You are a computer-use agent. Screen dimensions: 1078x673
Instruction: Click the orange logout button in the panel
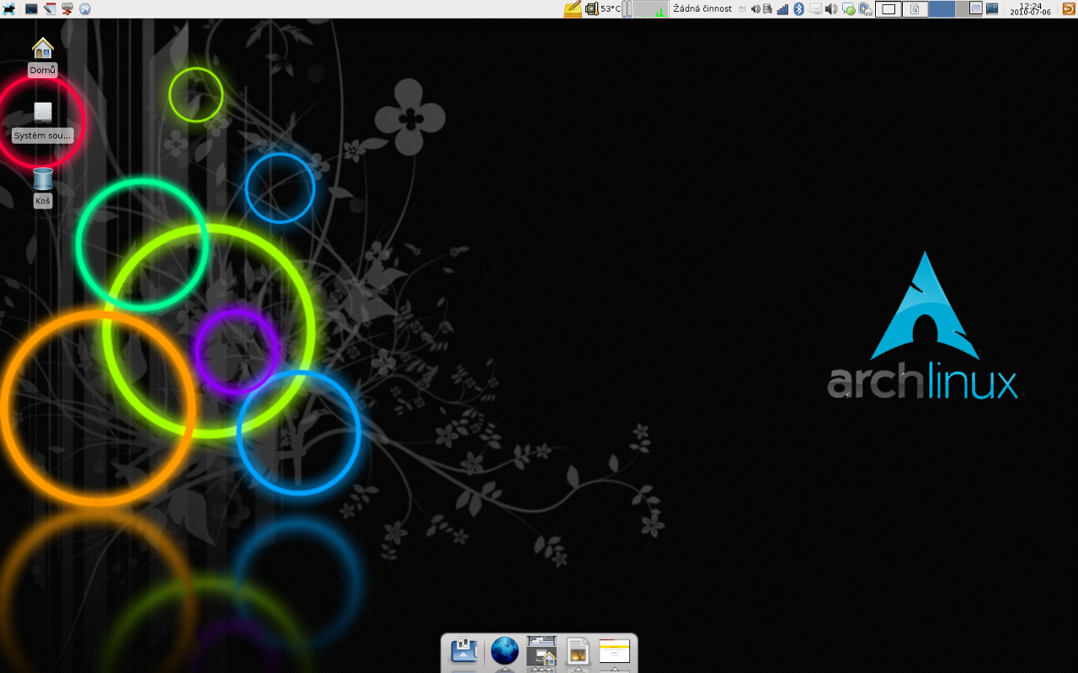[x=1068, y=8]
